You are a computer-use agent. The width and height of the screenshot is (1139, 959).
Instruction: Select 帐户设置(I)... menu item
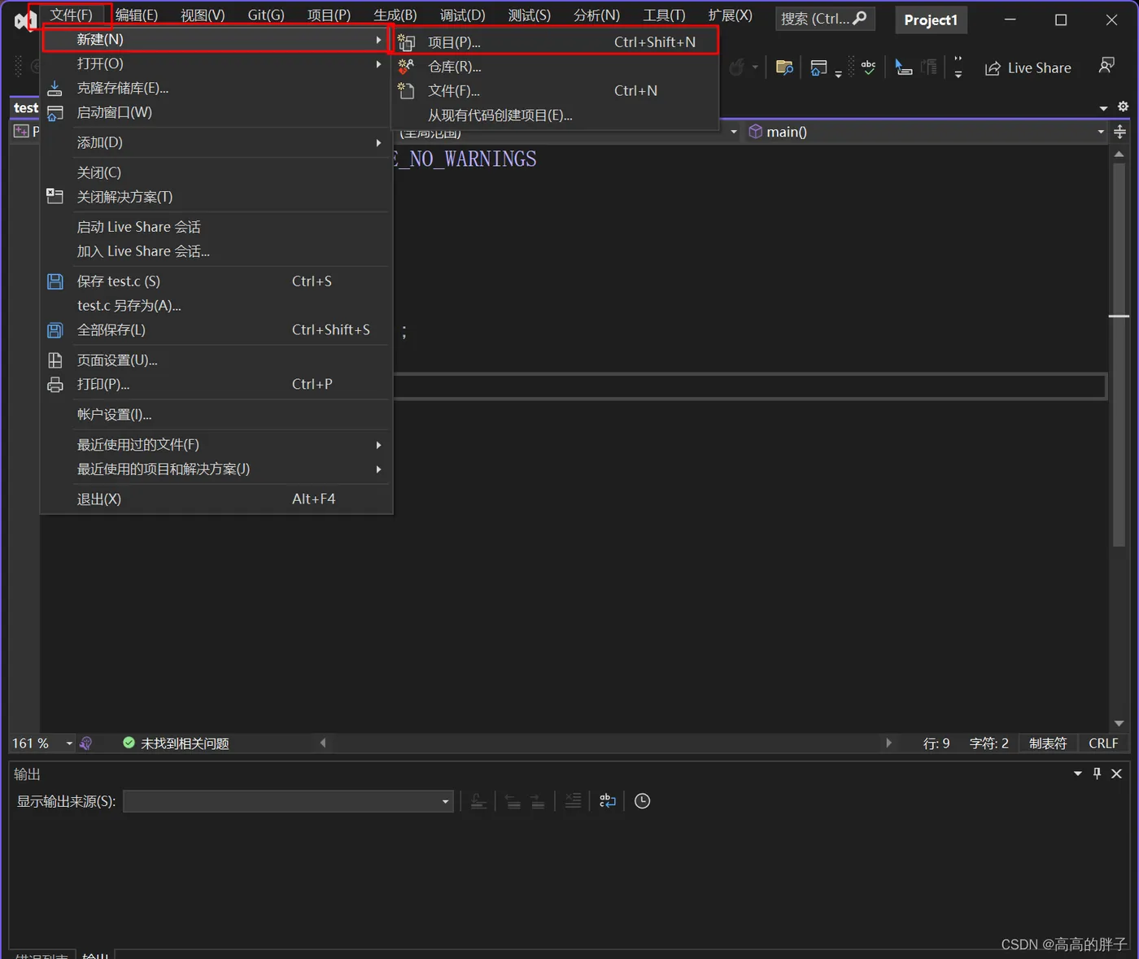[x=216, y=415]
